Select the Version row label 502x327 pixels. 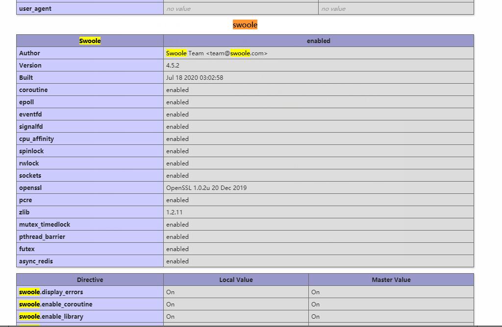[30, 65]
